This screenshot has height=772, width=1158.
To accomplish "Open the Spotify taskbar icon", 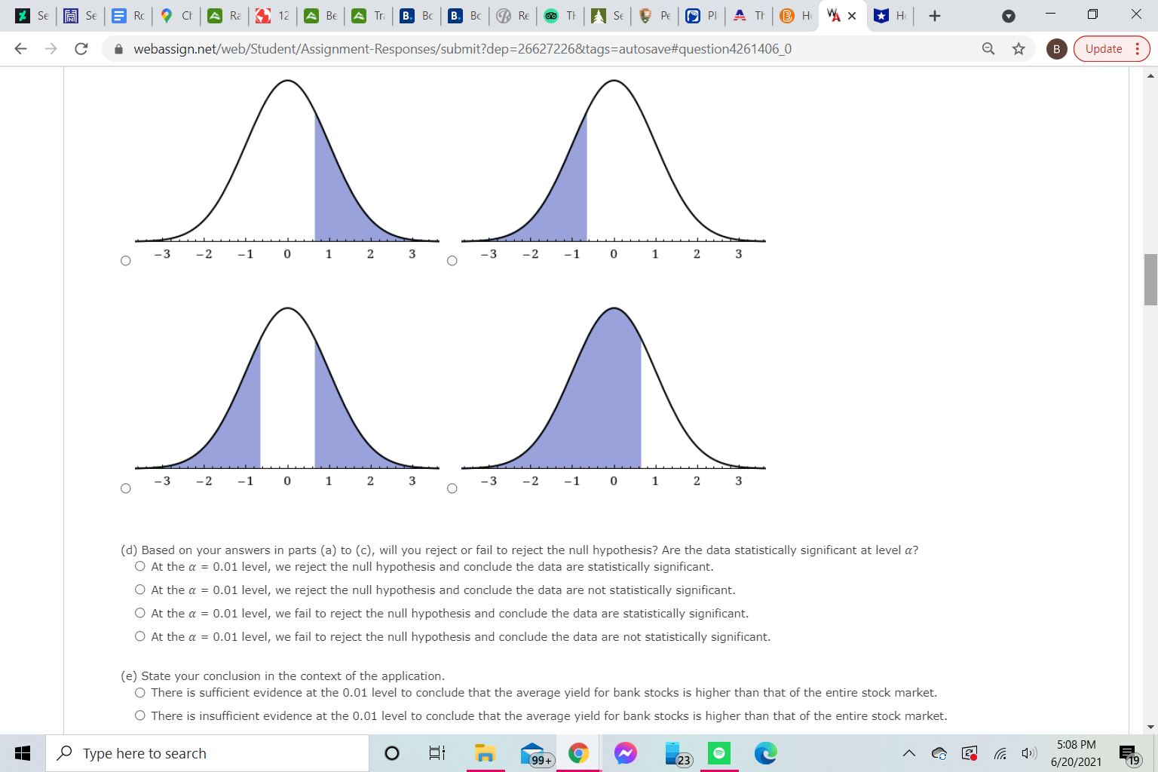I will [719, 752].
